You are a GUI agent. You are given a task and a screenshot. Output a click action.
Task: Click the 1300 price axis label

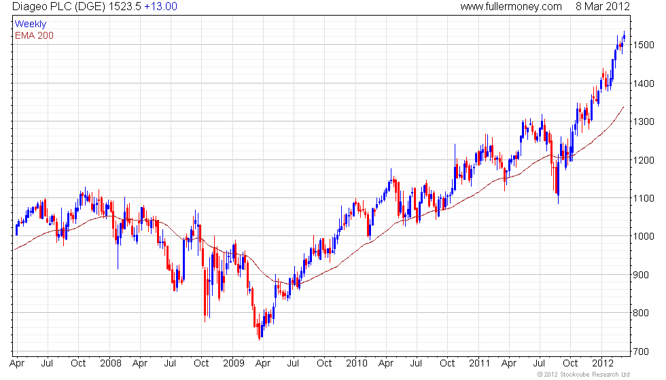point(644,121)
